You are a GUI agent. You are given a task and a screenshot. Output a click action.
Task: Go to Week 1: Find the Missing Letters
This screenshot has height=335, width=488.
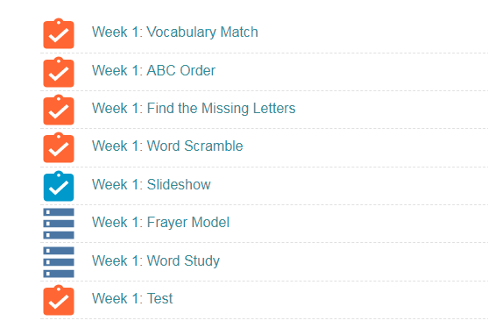click(194, 108)
